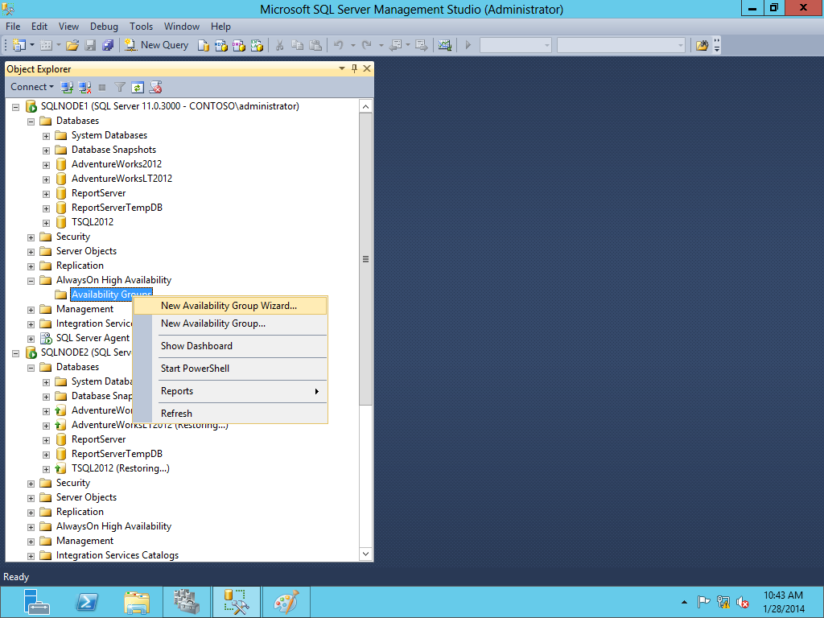Click the Action Center flag tray icon
The height and width of the screenshot is (618, 824).
pos(703,602)
